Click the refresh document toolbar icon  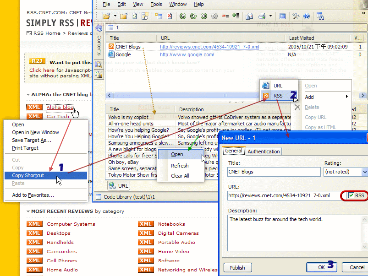click(134, 16)
